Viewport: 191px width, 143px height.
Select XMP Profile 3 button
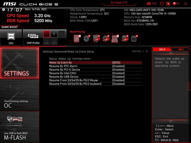pos(62,34)
